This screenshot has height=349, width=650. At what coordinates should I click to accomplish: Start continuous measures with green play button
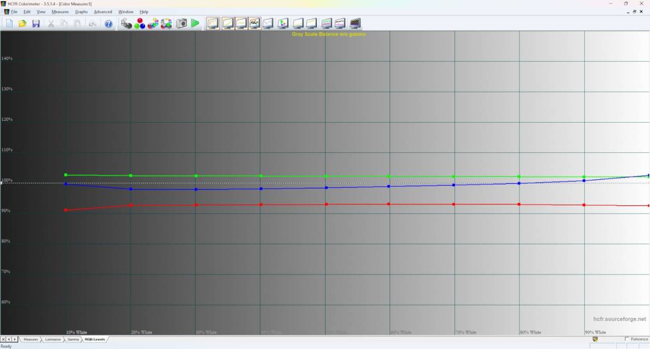(195, 24)
